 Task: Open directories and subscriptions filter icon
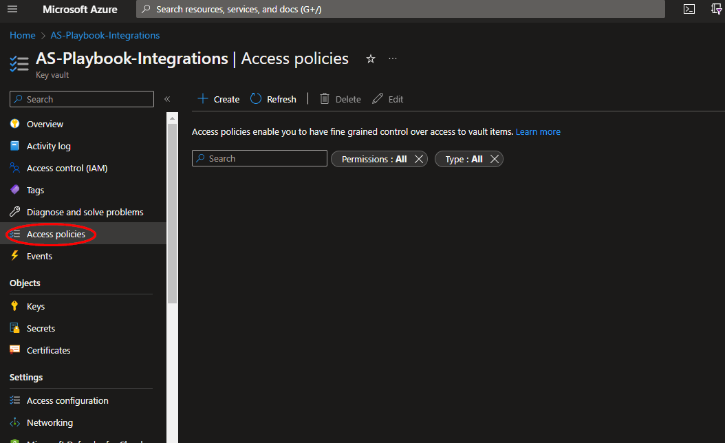(x=717, y=9)
